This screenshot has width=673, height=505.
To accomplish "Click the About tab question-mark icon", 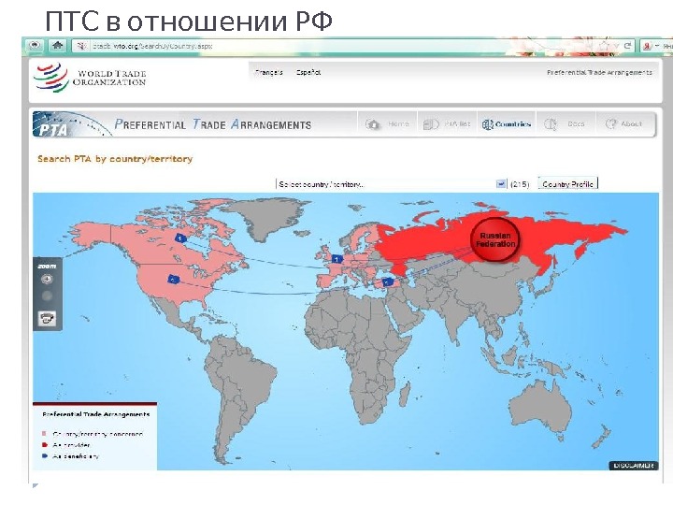I will point(610,124).
